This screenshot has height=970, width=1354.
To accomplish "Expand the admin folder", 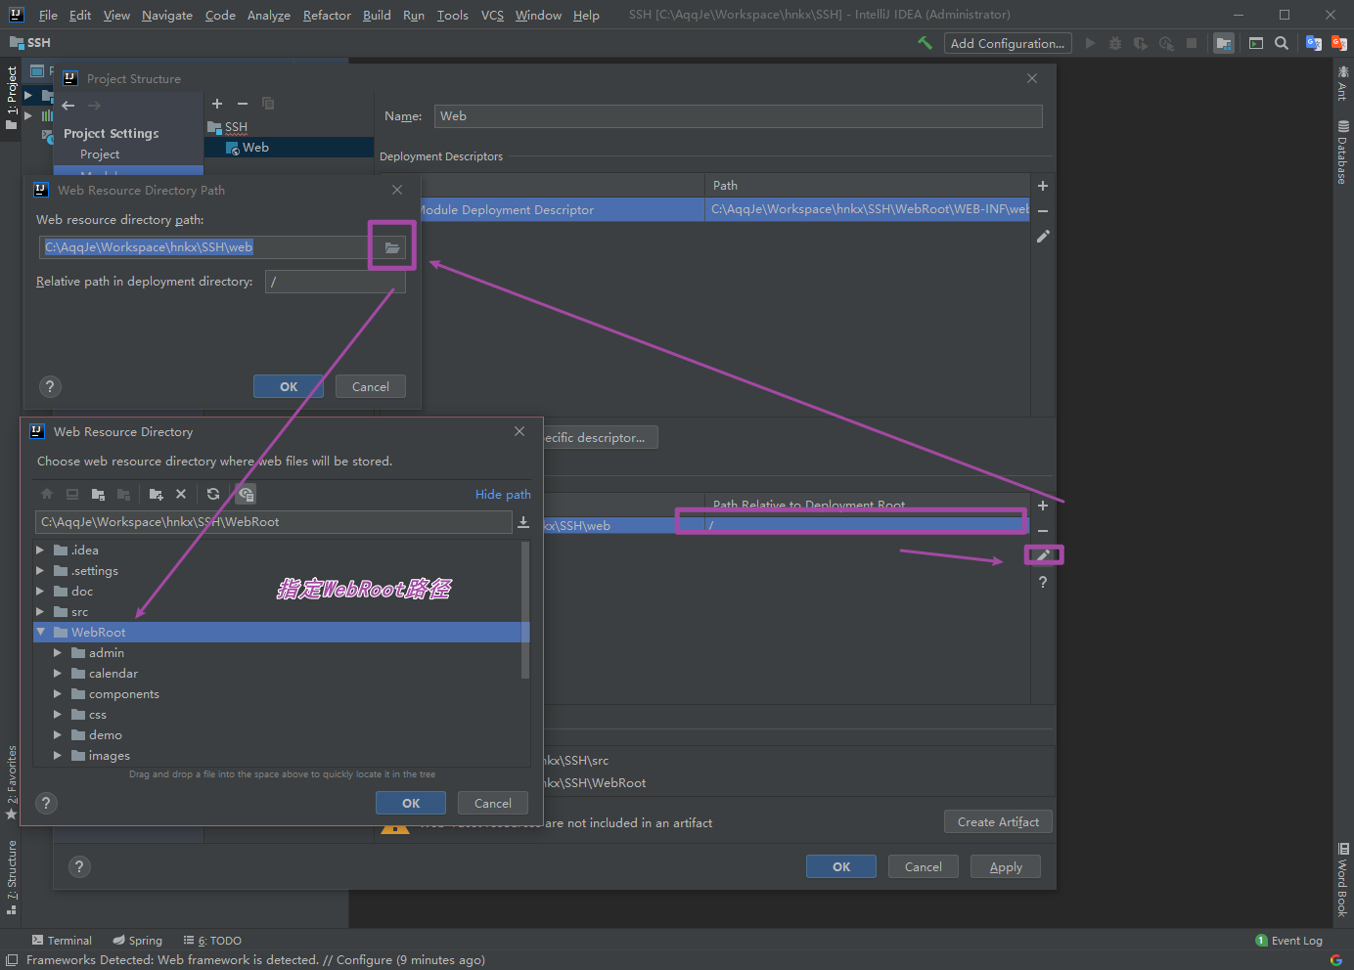I will 58,653.
